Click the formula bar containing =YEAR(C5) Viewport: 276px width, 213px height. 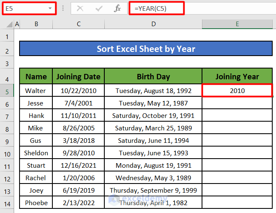200,8
